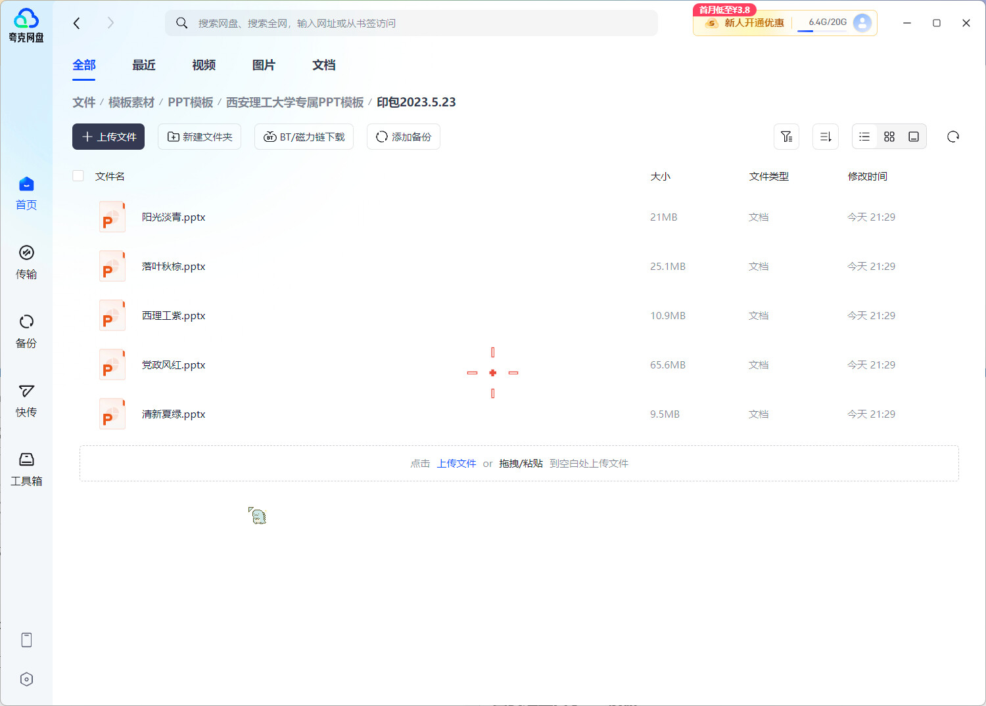The height and width of the screenshot is (706, 986).
Task: Focus the search input field
Action: point(411,23)
